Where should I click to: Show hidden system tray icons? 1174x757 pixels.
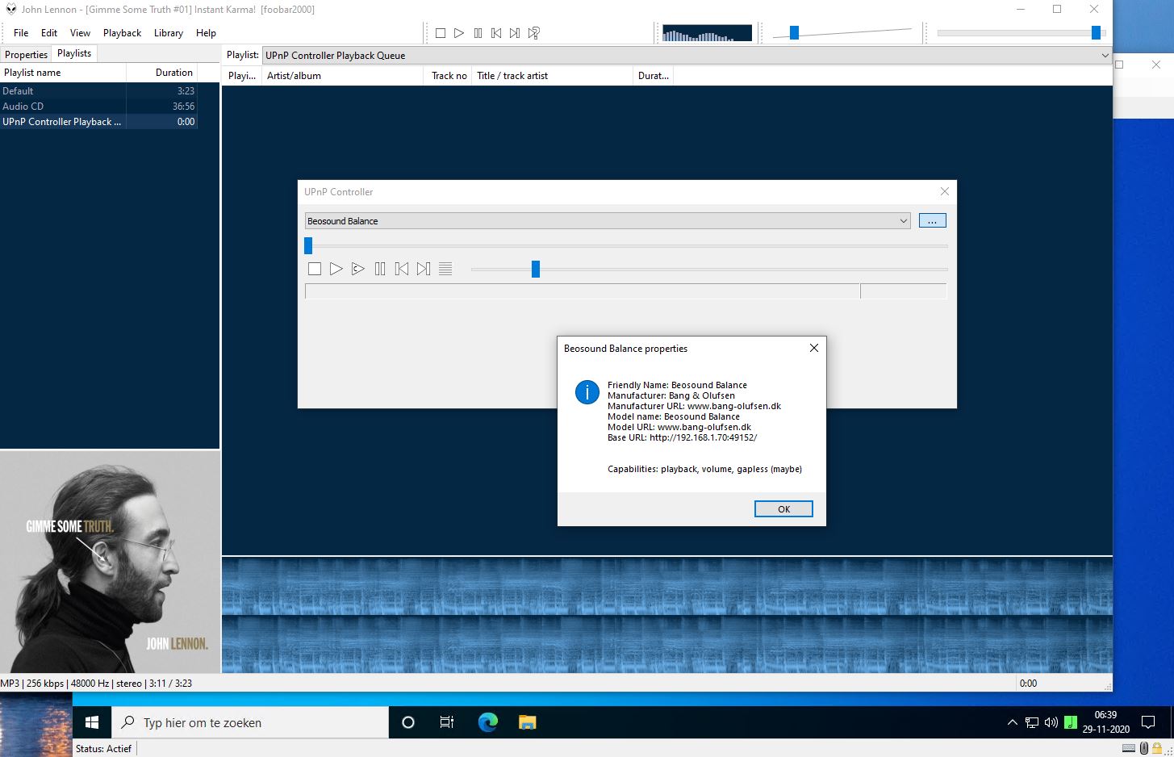tap(1012, 722)
